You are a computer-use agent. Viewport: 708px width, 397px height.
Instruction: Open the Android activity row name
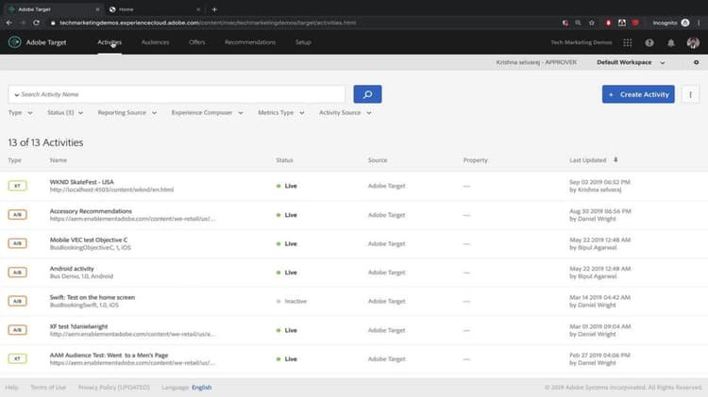(x=72, y=269)
